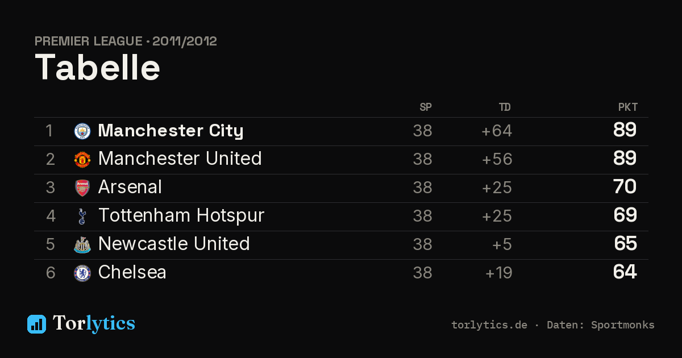The height and width of the screenshot is (358, 682).
Task: Select the Manchester City team name
Action: click(170, 131)
